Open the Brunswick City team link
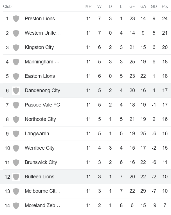The height and width of the screenshot is (215, 171). tap(41, 162)
